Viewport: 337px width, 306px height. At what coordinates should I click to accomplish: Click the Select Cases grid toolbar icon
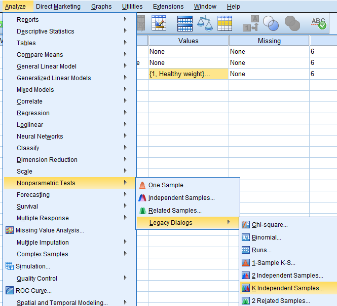coord(224,23)
